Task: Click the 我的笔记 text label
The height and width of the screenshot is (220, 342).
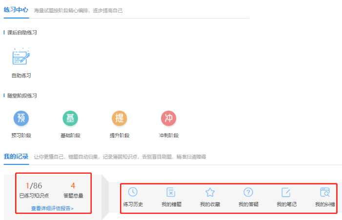Action: (286, 204)
